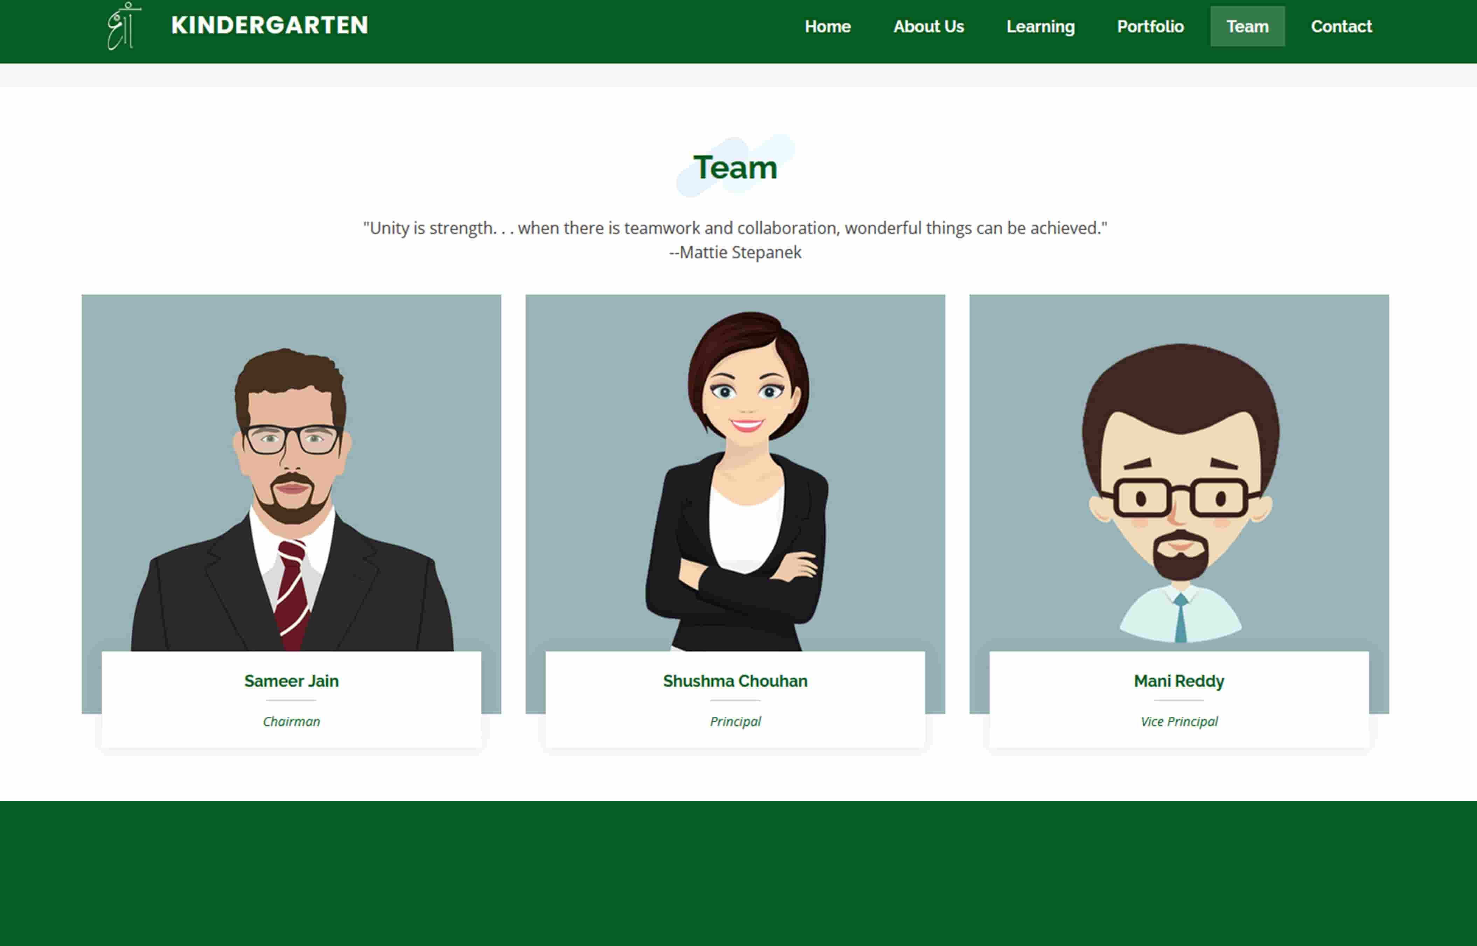
Task: Go to About Us in navigation
Action: coord(928,26)
